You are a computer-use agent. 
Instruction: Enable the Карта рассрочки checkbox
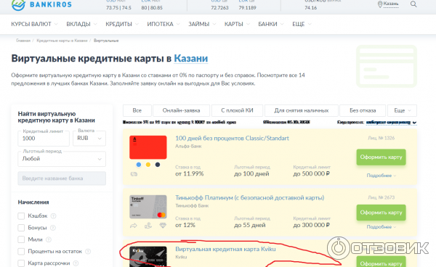21,263
